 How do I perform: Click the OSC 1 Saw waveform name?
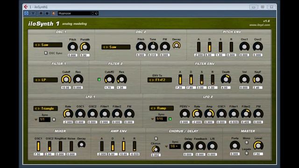(45, 45)
